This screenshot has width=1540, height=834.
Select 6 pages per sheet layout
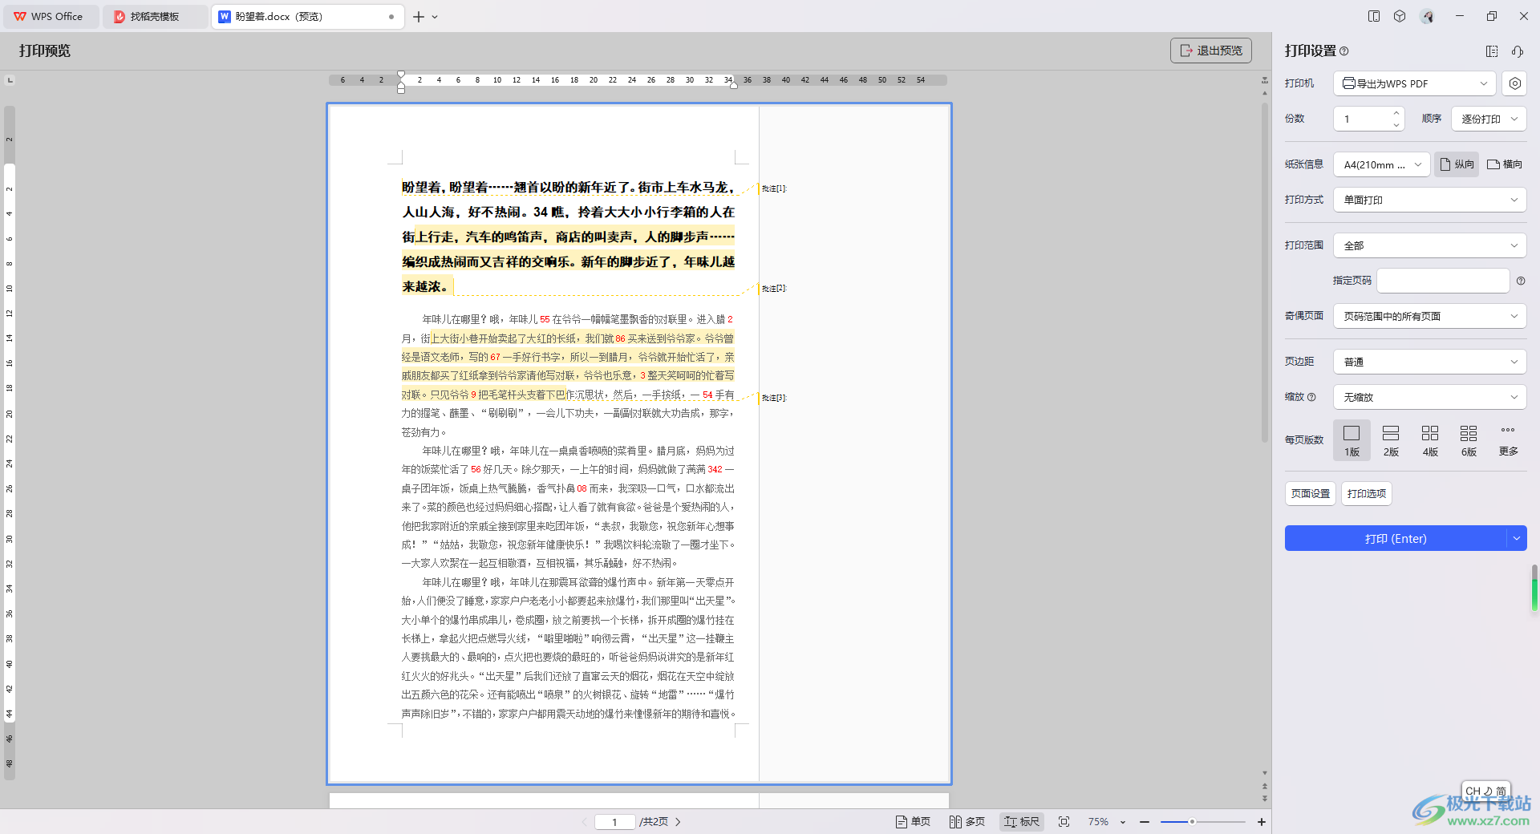pos(1469,440)
